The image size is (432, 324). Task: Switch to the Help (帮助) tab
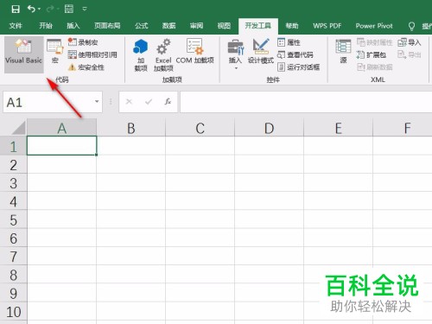[292, 26]
